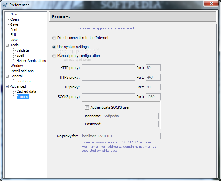Close the Preferences window
The width and height of the screenshot is (221, 181).
pos(211,3)
